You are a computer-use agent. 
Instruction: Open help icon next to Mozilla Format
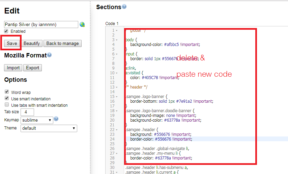49,55
